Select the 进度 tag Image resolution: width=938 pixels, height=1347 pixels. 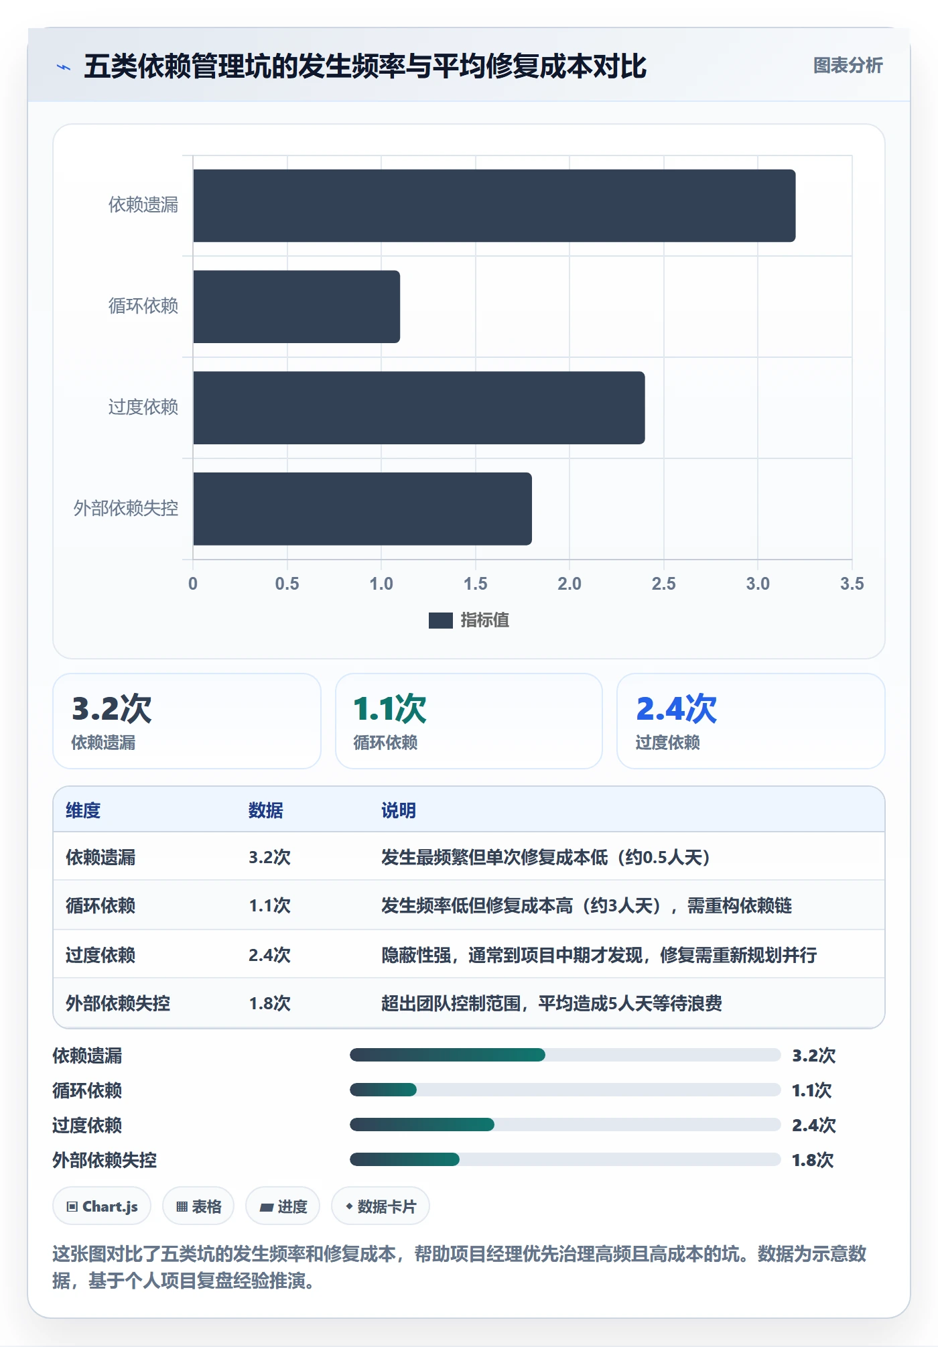[x=283, y=1206]
